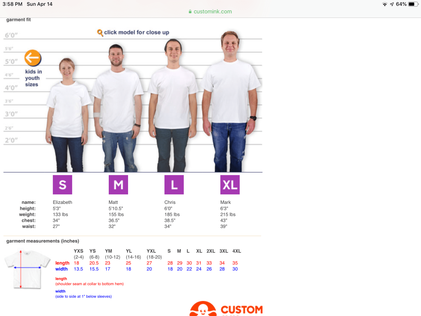Click the green padlock in address bar
This screenshot has height=316, width=421.
coord(190,12)
